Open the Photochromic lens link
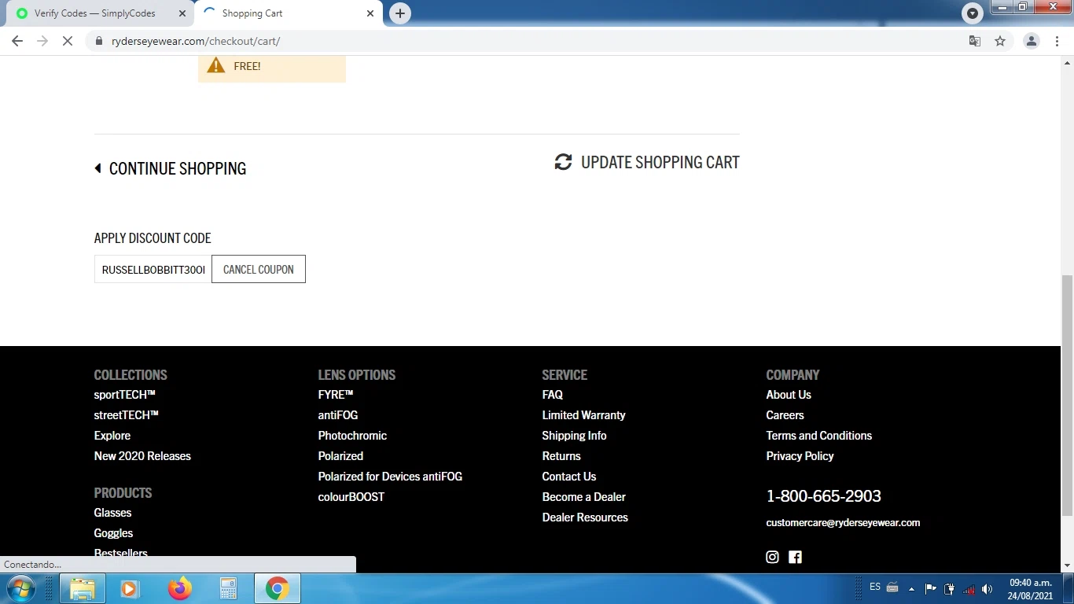The image size is (1074, 604). 352,436
